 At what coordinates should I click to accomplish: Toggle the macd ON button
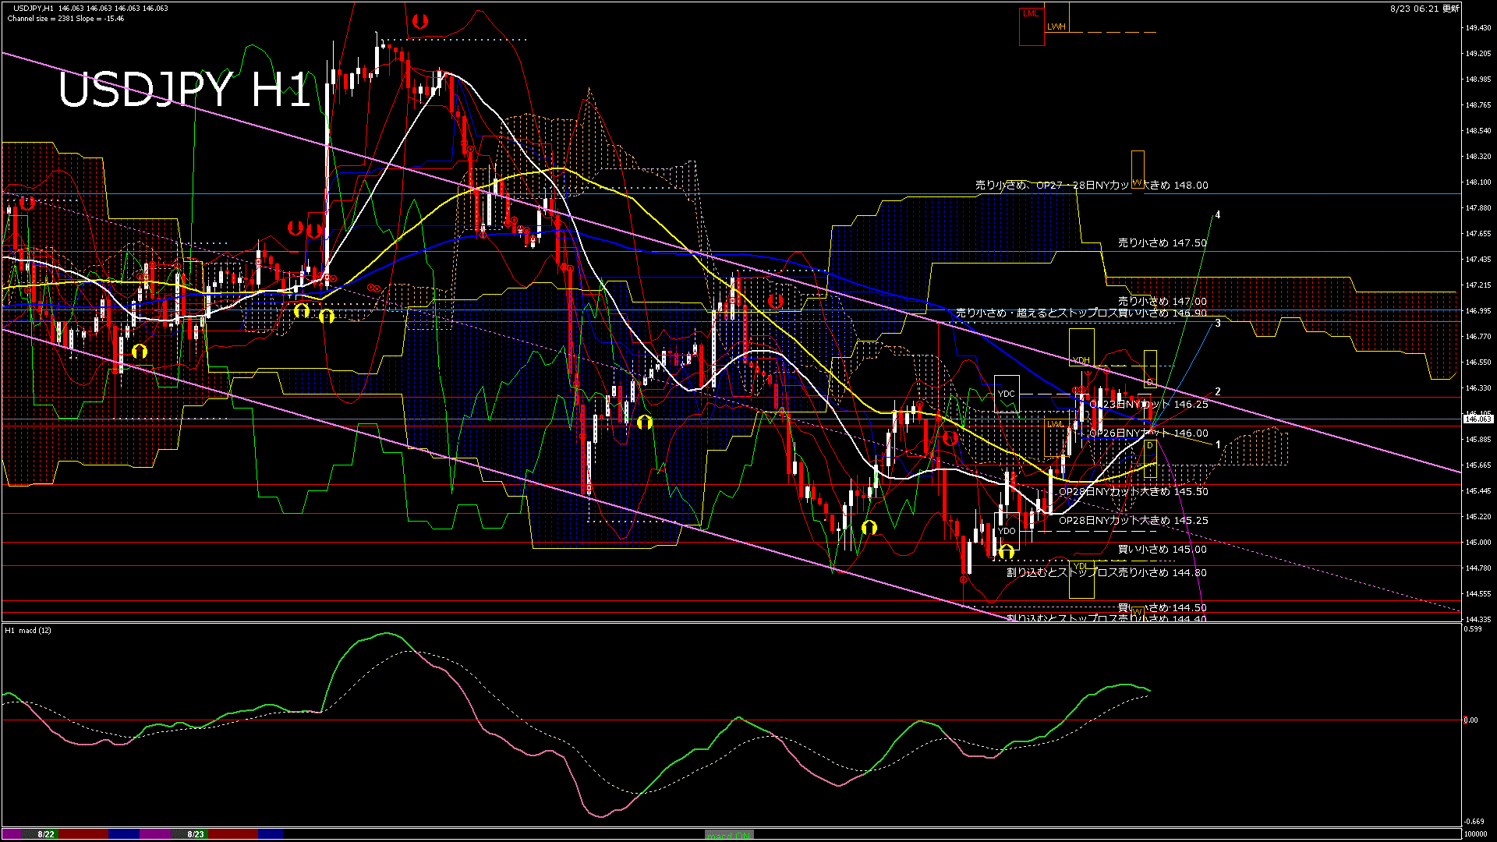click(x=729, y=835)
